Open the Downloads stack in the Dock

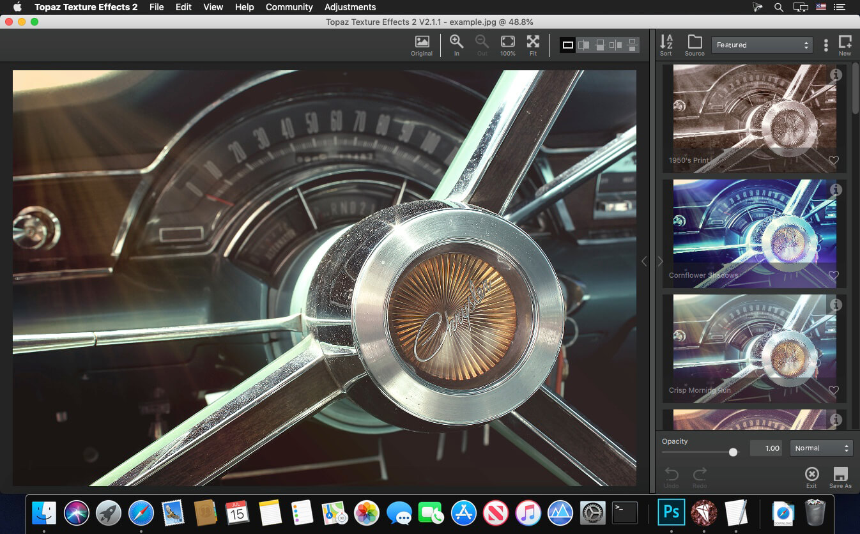tap(783, 512)
